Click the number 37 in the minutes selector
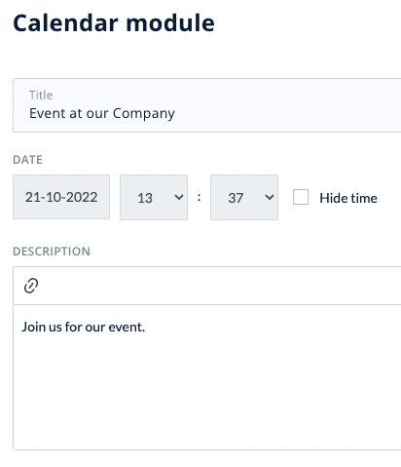Screen dimensions: 401x467 coord(236,198)
